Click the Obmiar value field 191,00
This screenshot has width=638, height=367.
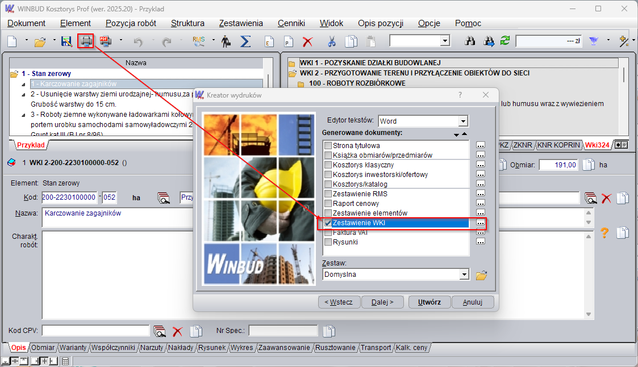[x=558, y=165]
